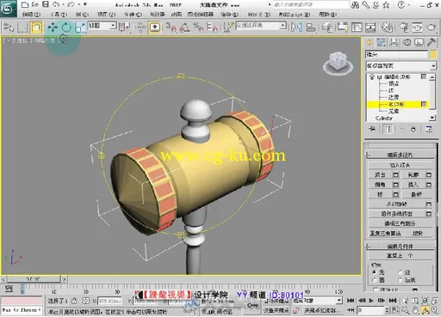
Task: Click the Maximize Viewport toggle icon
Action: (434, 310)
